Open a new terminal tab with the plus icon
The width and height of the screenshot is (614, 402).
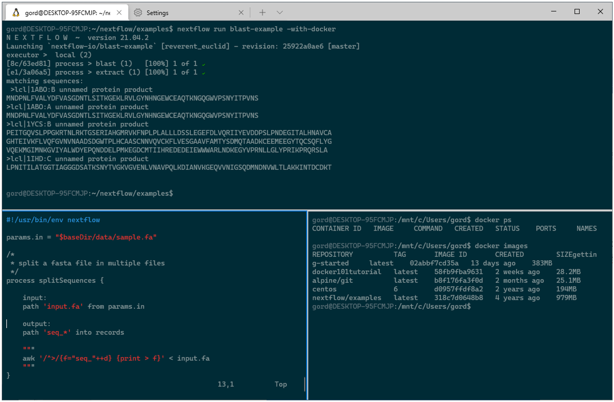[x=262, y=12]
